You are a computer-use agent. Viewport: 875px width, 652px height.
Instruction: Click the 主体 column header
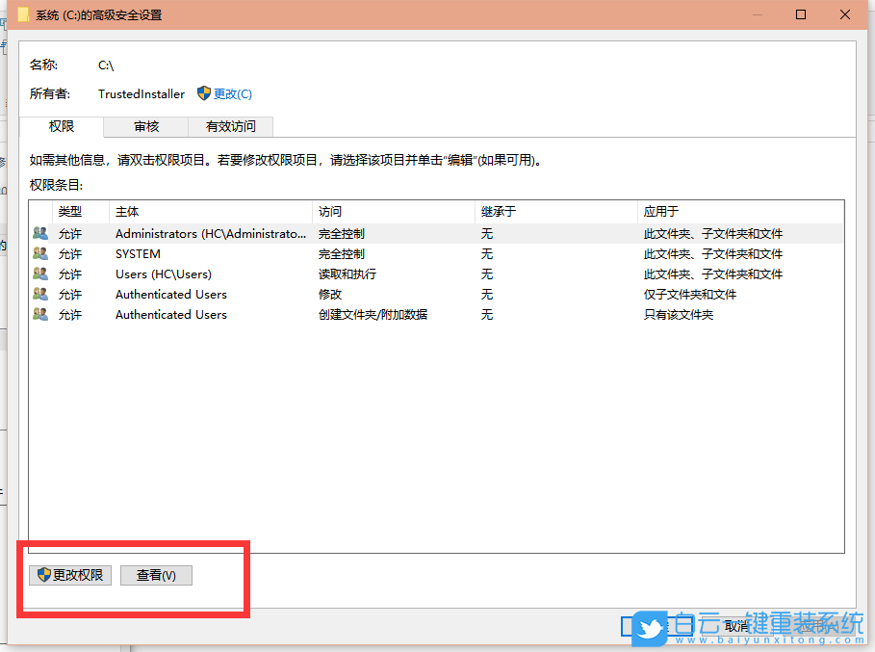[x=130, y=211]
